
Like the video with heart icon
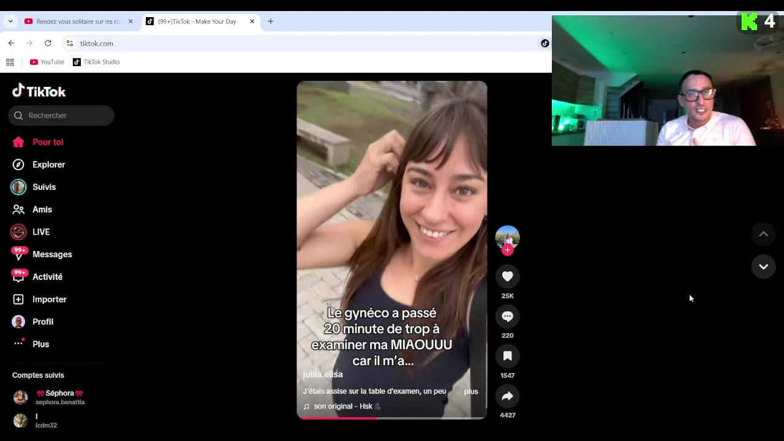point(507,276)
